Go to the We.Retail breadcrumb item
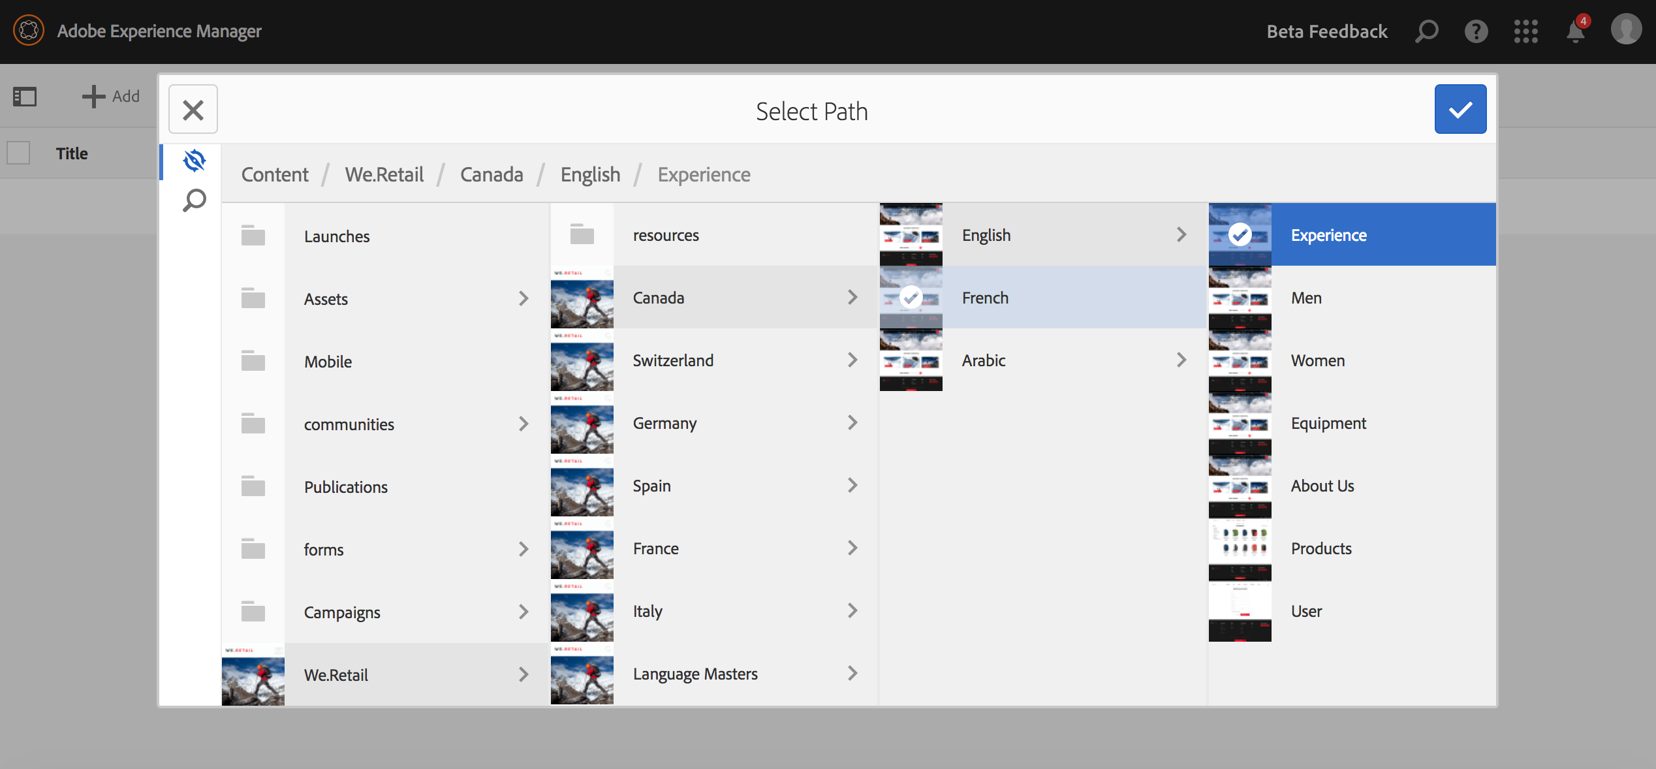The height and width of the screenshot is (769, 1656). [384, 174]
